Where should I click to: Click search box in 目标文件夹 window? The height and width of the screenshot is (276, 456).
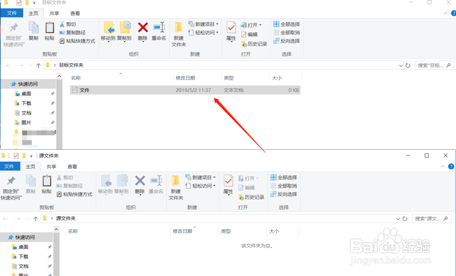click(434, 65)
